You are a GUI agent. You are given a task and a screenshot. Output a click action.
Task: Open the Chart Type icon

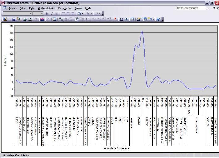tap(42, 19)
